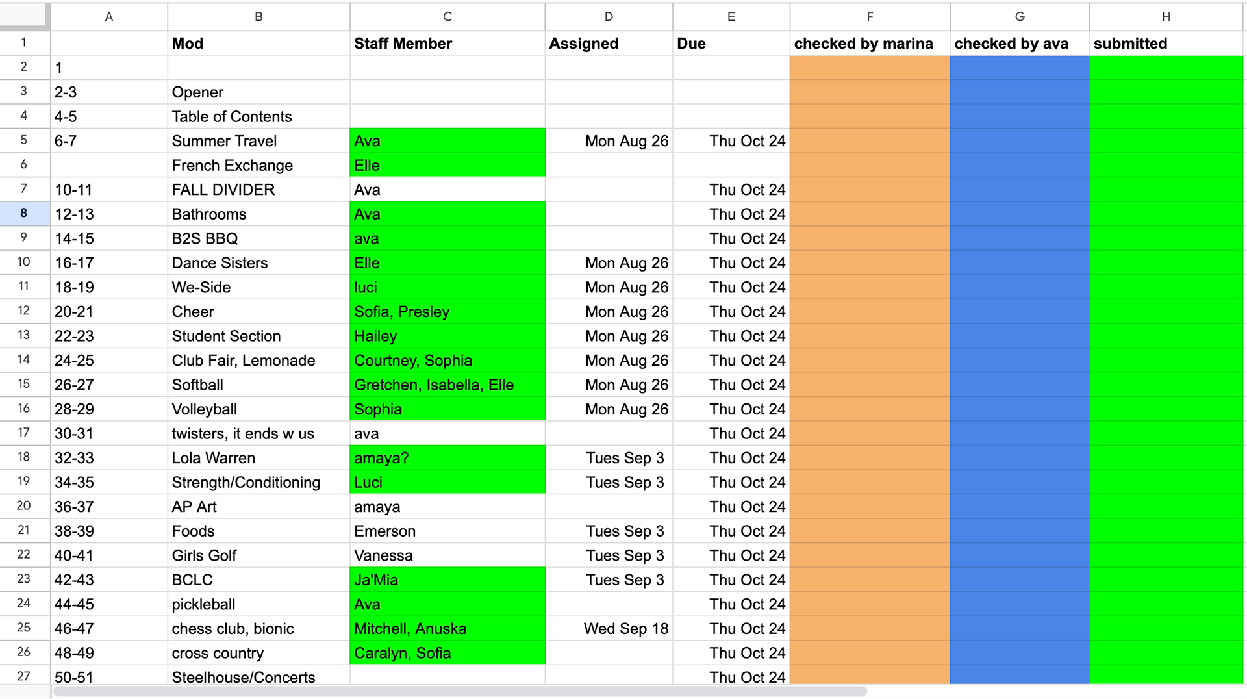Select the column H header
The image size is (1247, 699).
click(1166, 16)
